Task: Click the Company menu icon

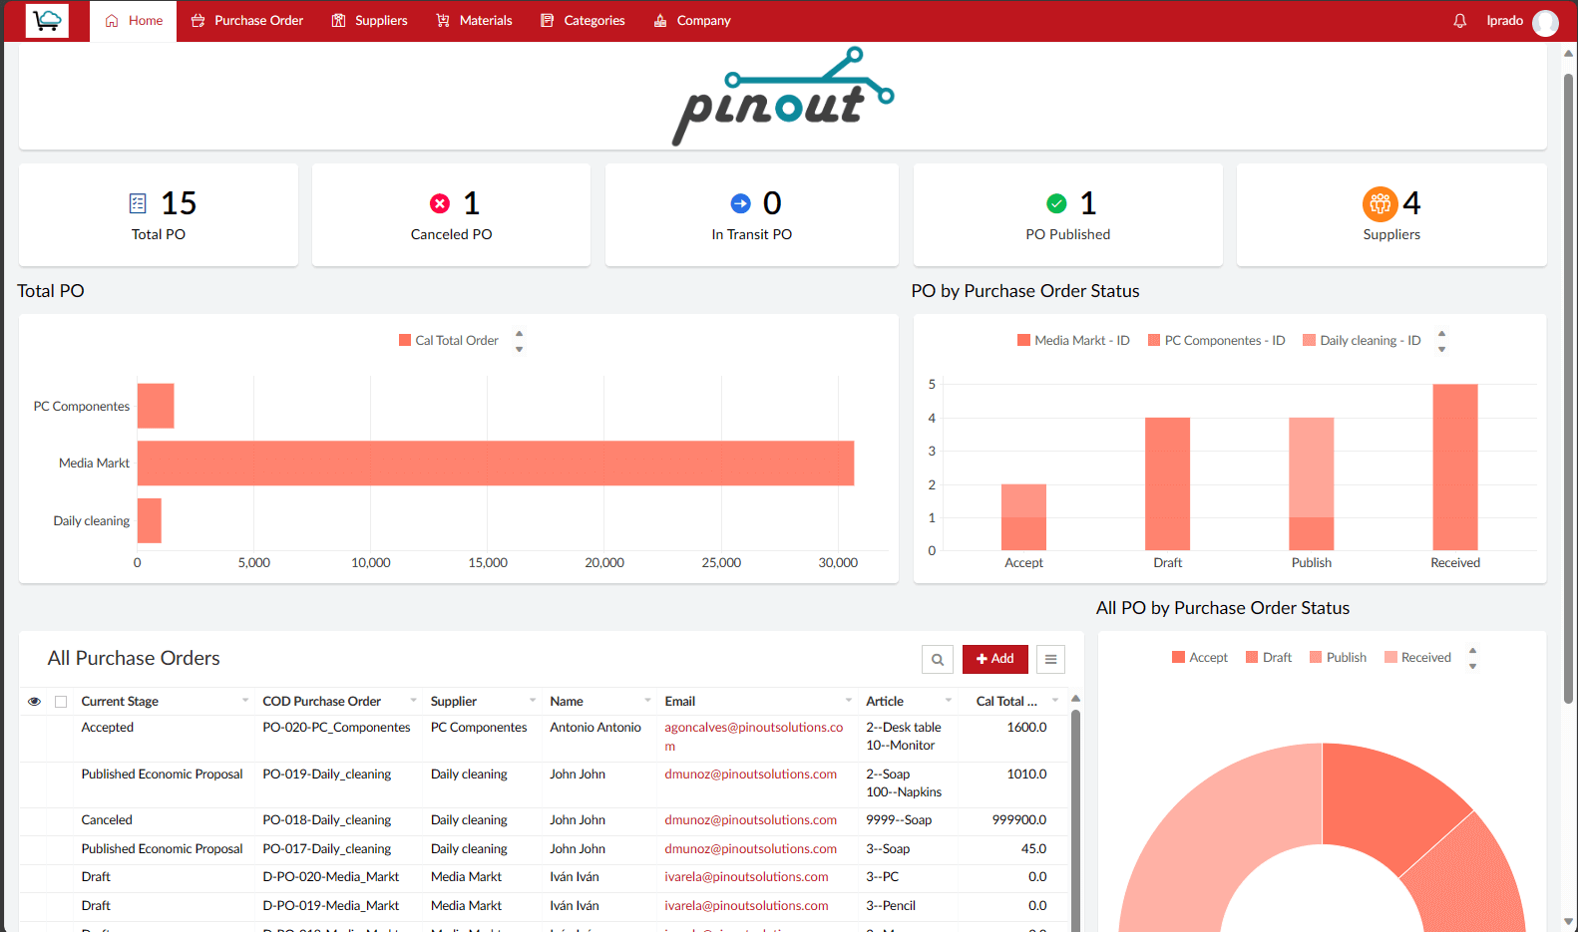Action: [660, 21]
